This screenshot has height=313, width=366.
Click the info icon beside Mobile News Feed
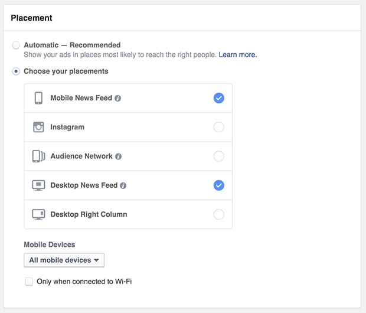coord(117,99)
